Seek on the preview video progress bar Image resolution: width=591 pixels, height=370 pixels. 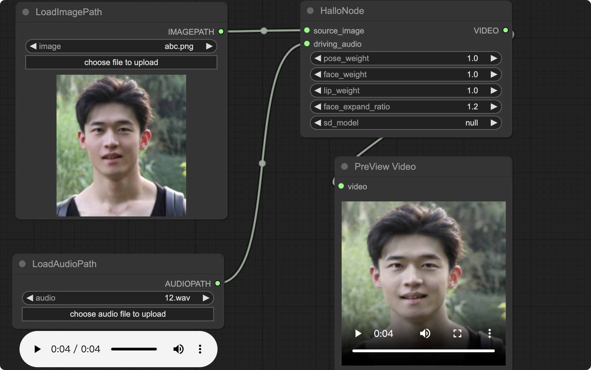click(x=423, y=351)
